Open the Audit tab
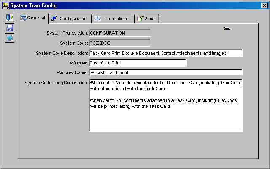This screenshot has width=270, height=169. 147,19
